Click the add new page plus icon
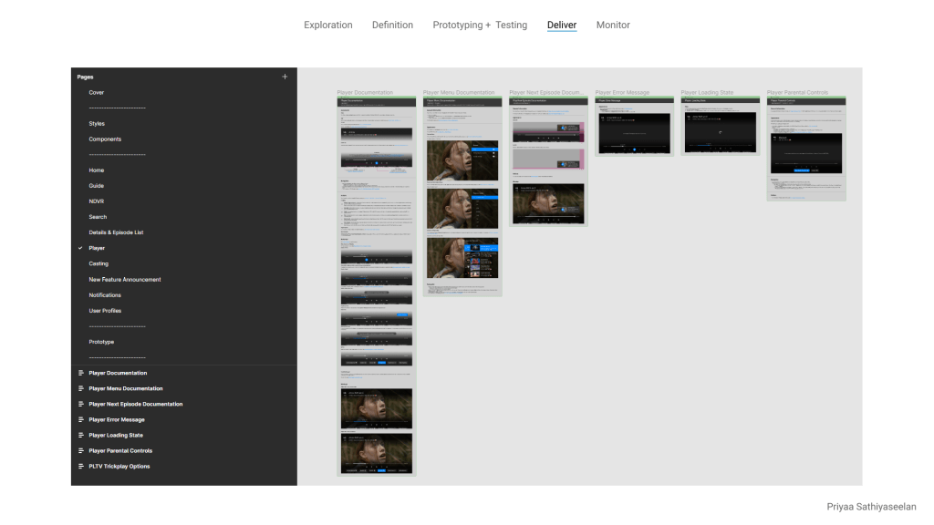The height and width of the screenshot is (525, 934). pos(285,77)
